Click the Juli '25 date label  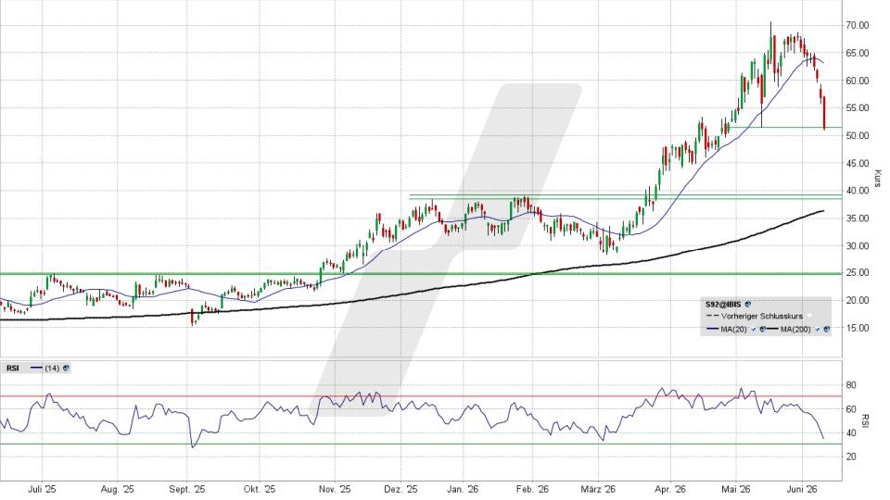[42, 489]
